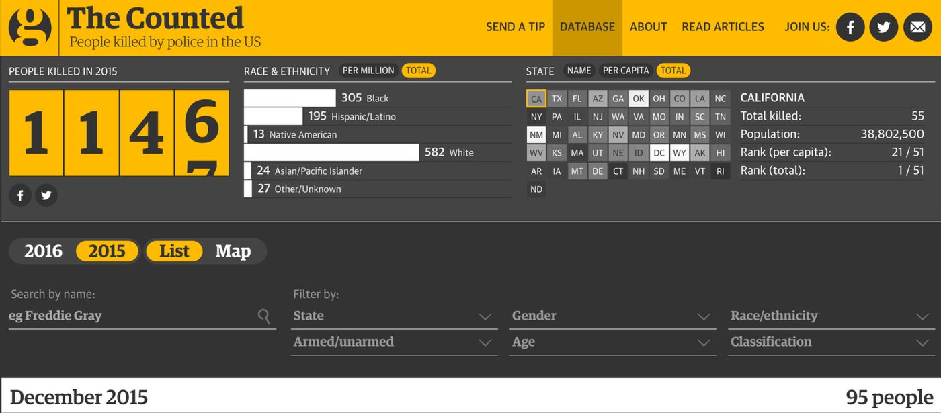Open the Armed/unarmed filter dropdown
Screen dimensions: 941x413
click(395, 342)
